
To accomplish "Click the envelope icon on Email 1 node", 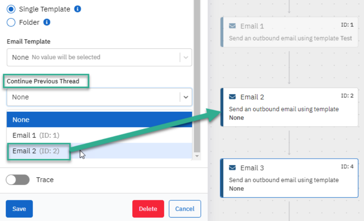I will pos(233,26).
